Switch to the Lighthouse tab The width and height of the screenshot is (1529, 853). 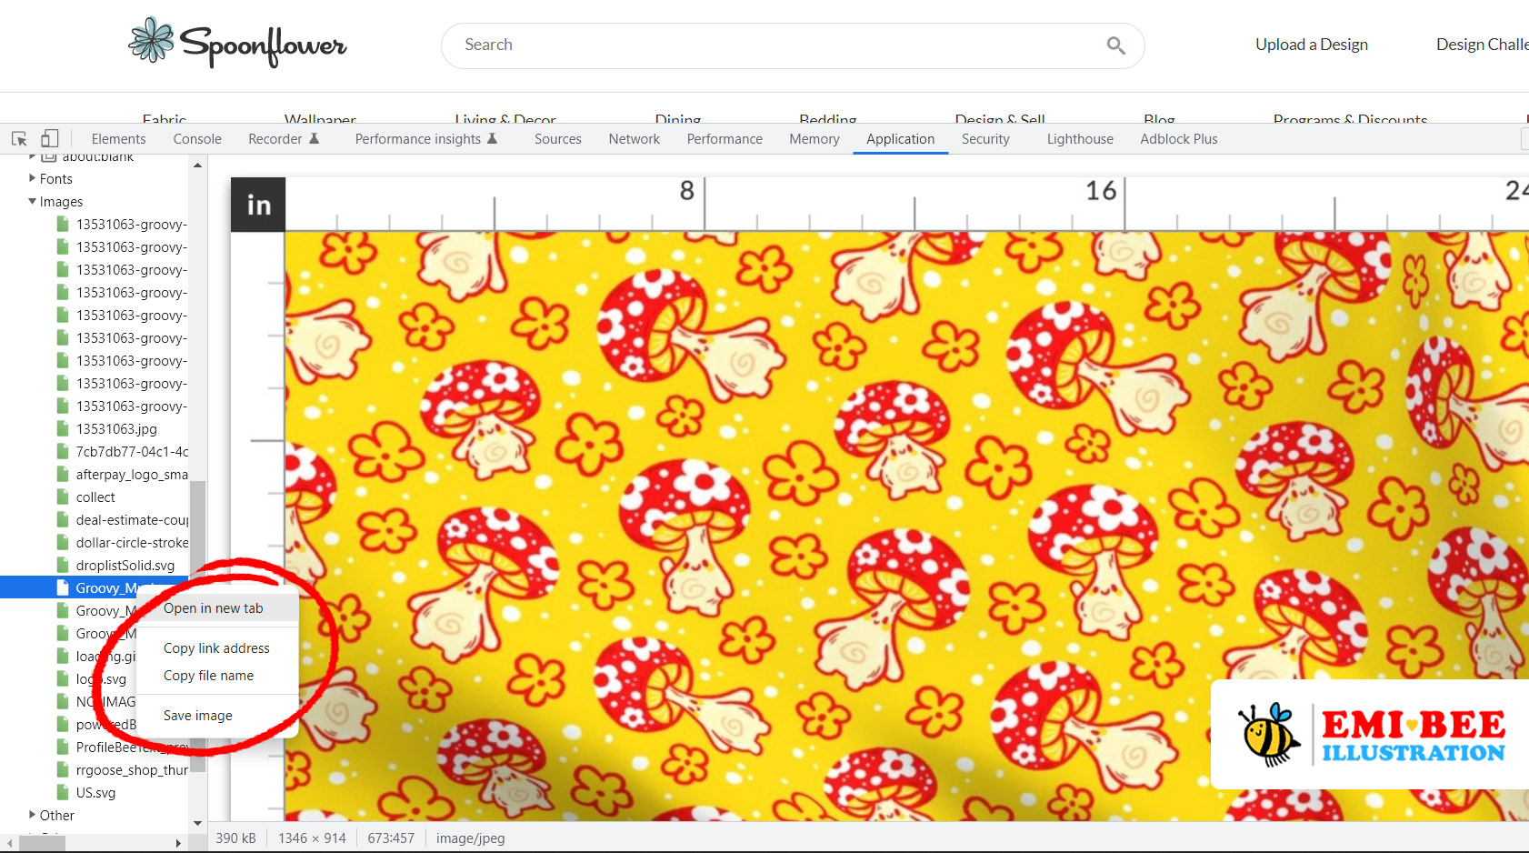pyautogui.click(x=1080, y=139)
